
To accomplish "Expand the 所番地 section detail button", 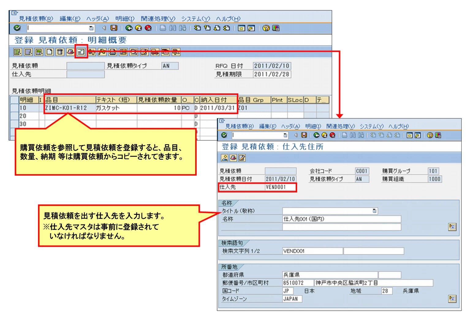I will (x=452, y=299).
